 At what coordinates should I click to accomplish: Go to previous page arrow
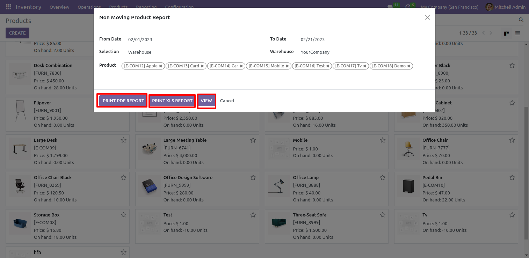[484, 33]
